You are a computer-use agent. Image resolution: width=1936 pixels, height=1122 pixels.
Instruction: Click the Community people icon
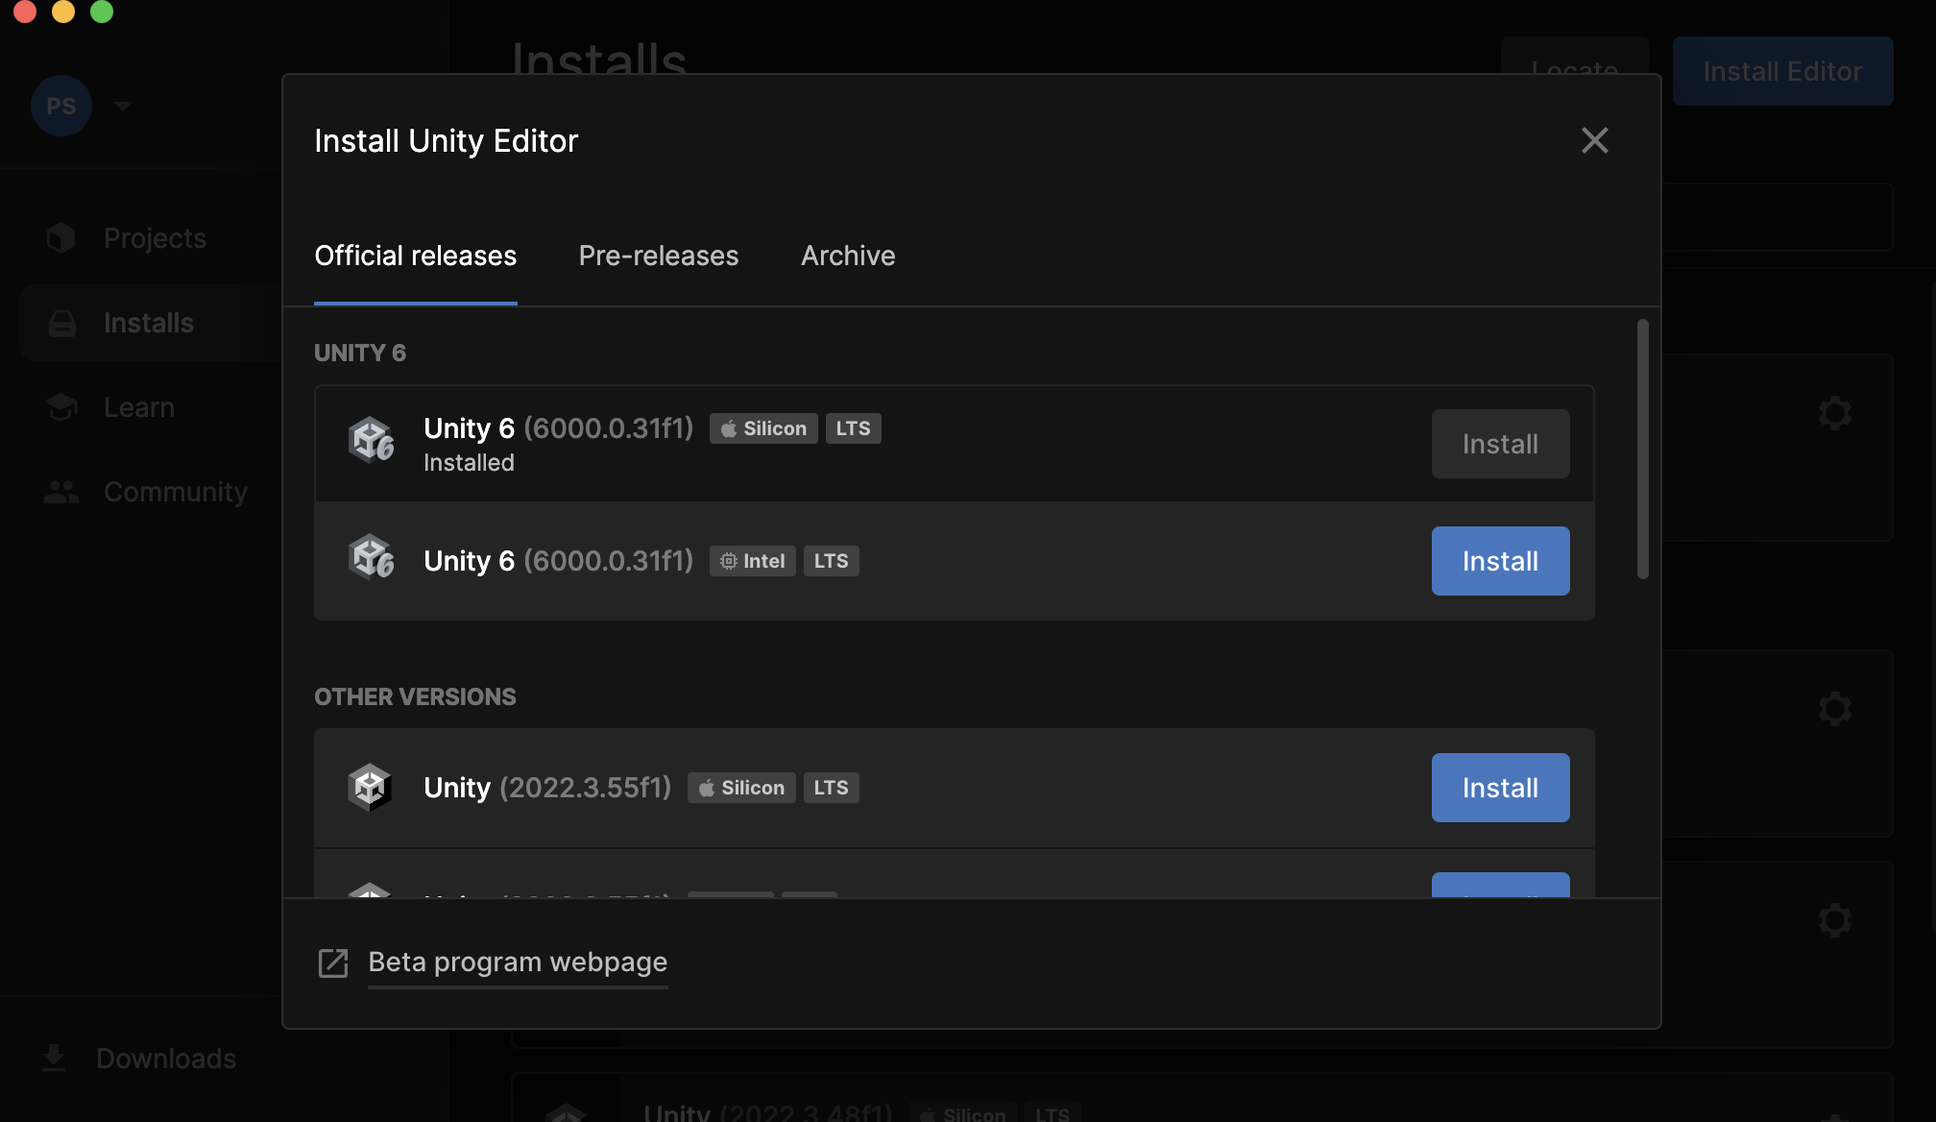click(x=61, y=492)
